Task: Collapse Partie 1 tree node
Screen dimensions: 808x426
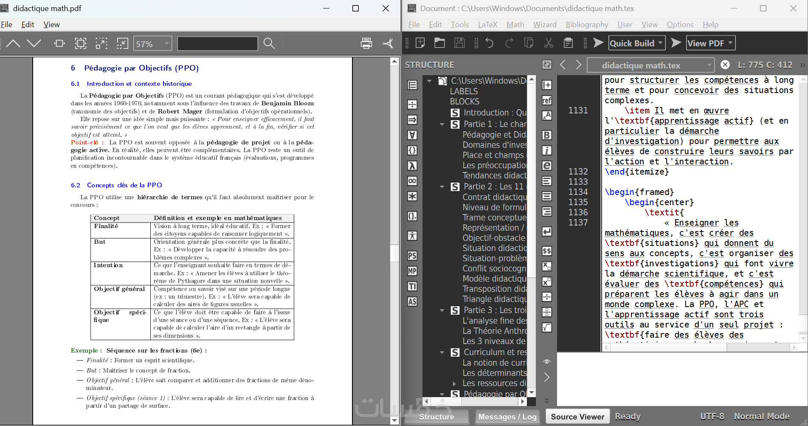Action: click(x=442, y=124)
